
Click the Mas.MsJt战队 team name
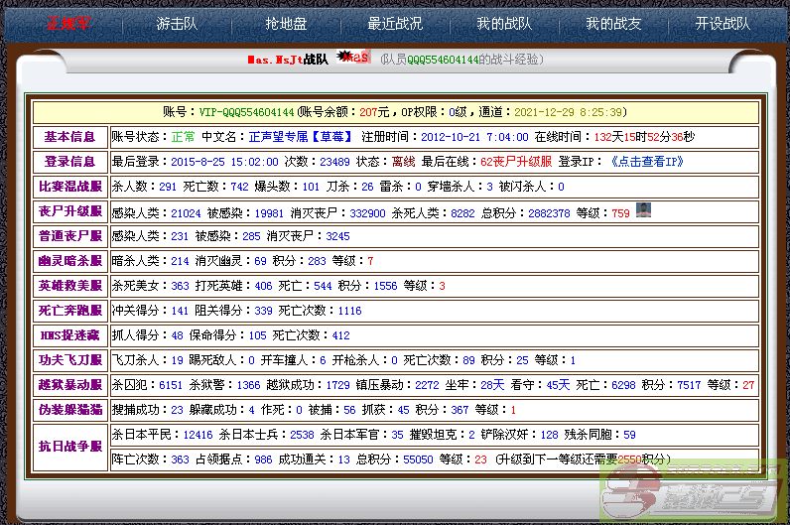click(x=287, y=60)
